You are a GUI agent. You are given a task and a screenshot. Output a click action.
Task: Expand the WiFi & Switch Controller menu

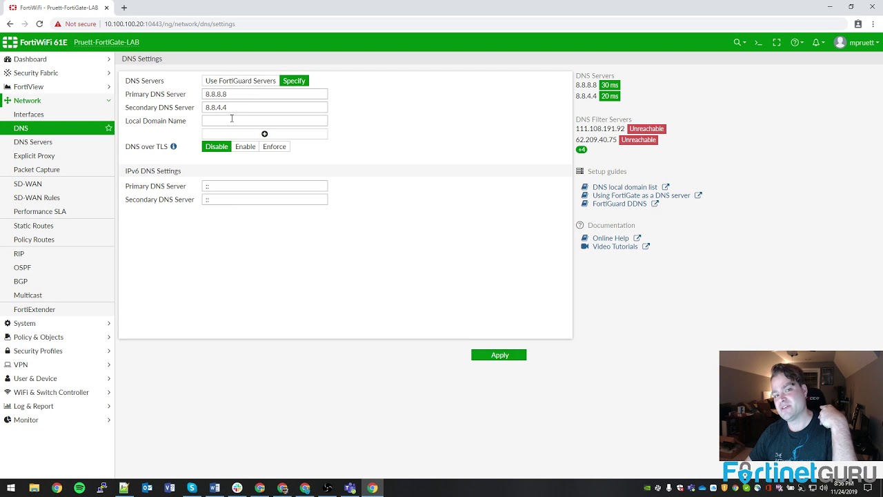click(x=57, y=392)
